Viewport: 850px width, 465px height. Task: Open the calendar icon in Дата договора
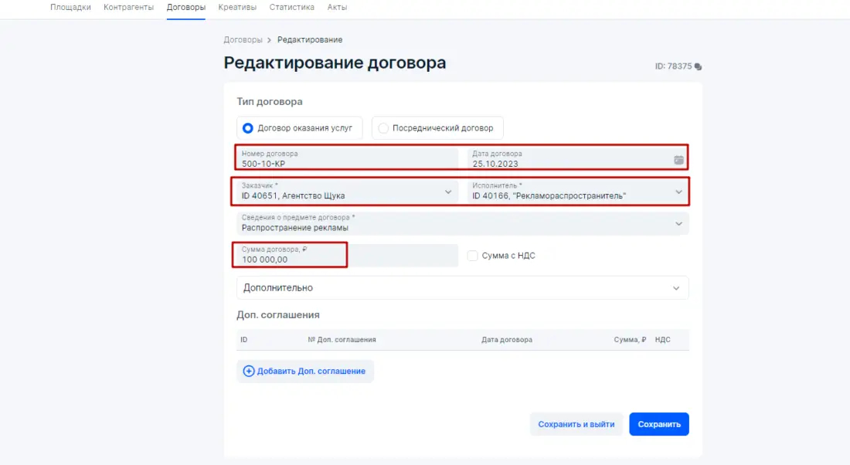click(678, 160)
